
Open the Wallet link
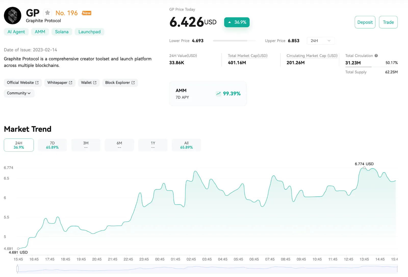[89, 83]
